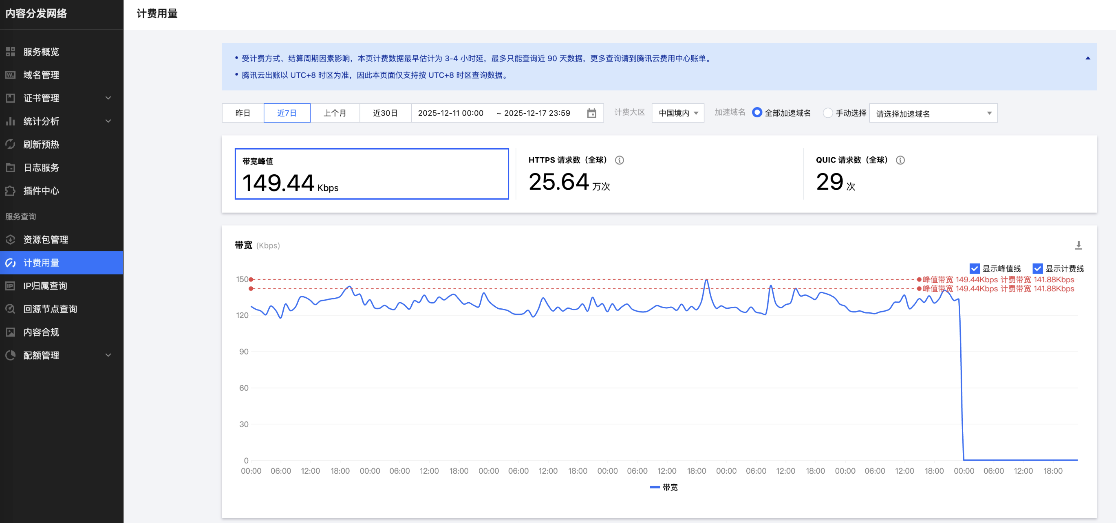Collapse the blue notice banner arrow
Image resolution: width=1116 pixels, height=523 pixels.
pyautogui.click(x=1087, y=58)
